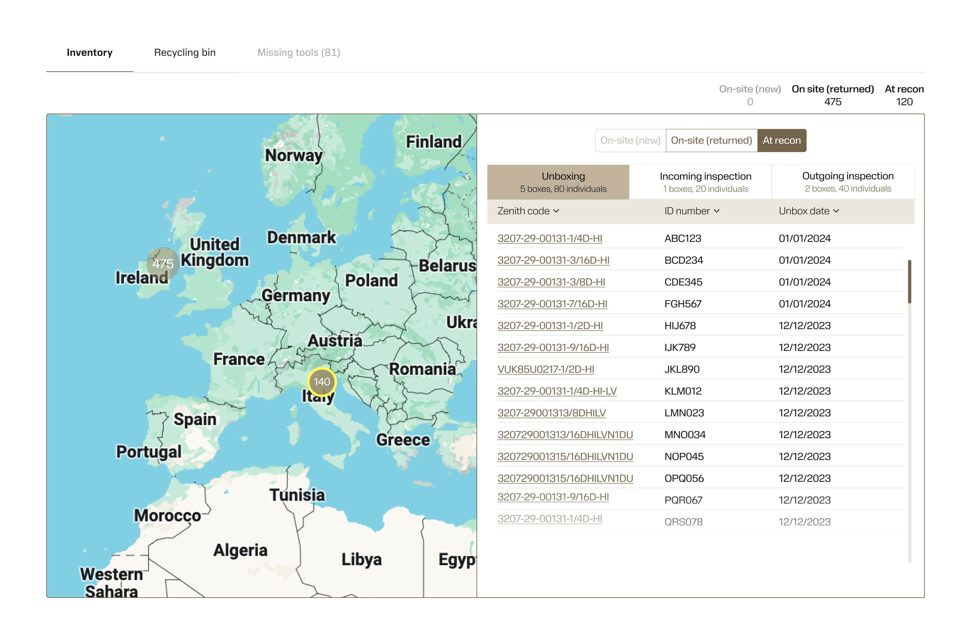Switch to Inventory tab
The height and width of the screenshot is (630, 971).
coord(89,53)
